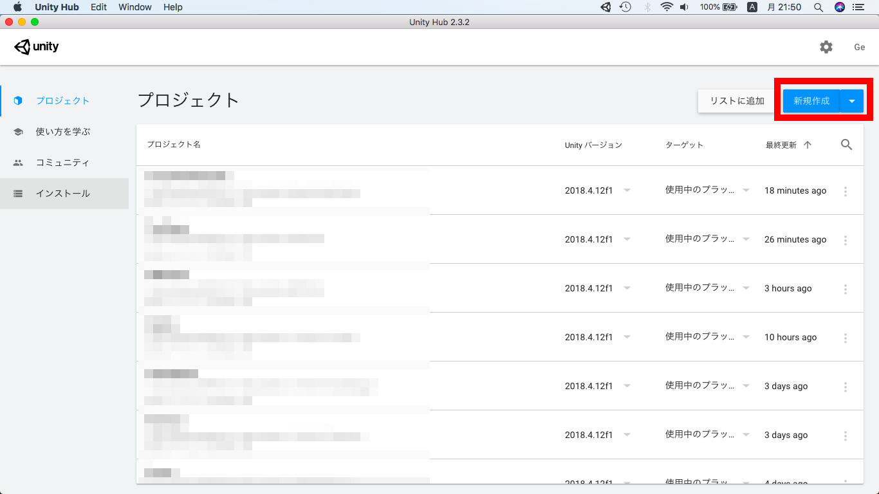Toggle sort arrow next to 最終更新
Viewport: 879px width, 494px height.
point(808,145)
